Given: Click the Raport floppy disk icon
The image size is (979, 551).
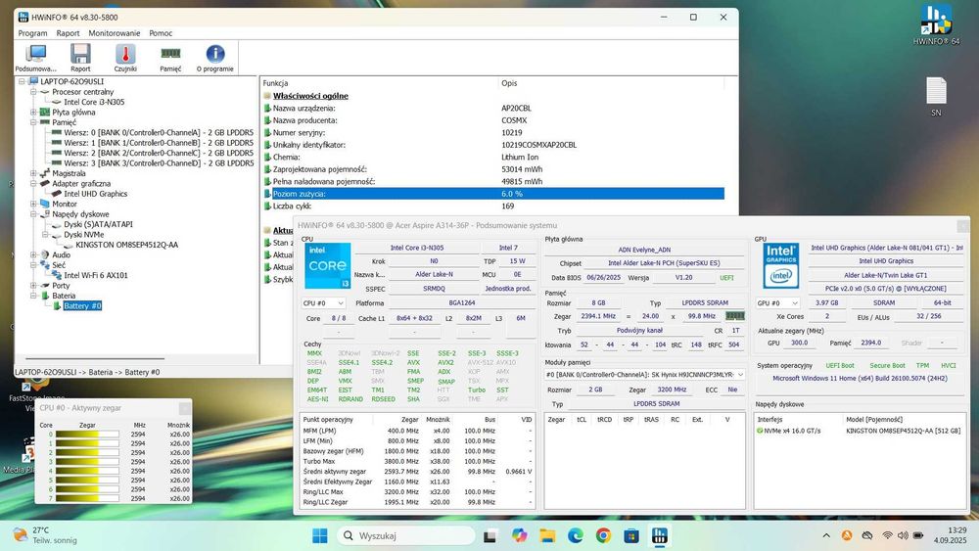Looking at the screenshot, I should [x=80, y=59].
